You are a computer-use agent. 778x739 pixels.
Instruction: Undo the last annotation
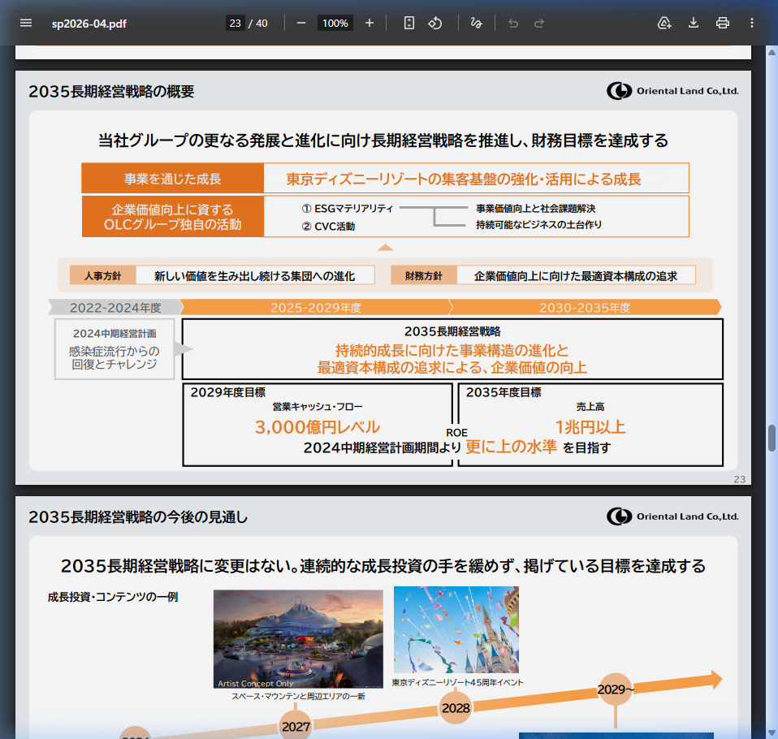tap(513, 23)
